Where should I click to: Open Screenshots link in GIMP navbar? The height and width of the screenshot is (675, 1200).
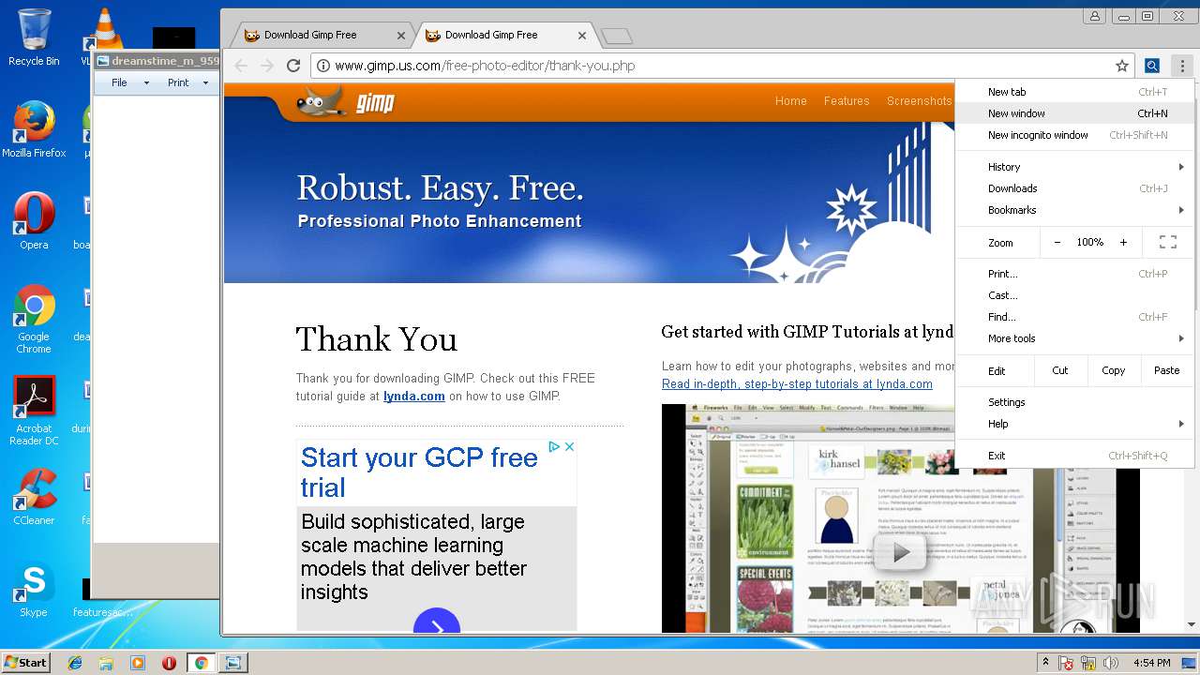[x=919, y=101]
